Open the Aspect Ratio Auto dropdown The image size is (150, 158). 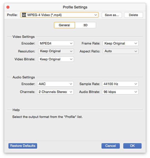pyautogui.click(x=120, y=51)
